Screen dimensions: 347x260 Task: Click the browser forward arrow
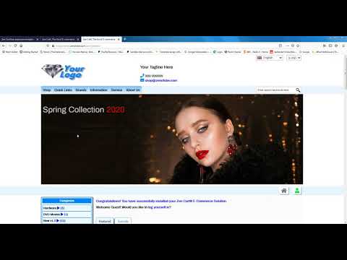click(9, 45)
